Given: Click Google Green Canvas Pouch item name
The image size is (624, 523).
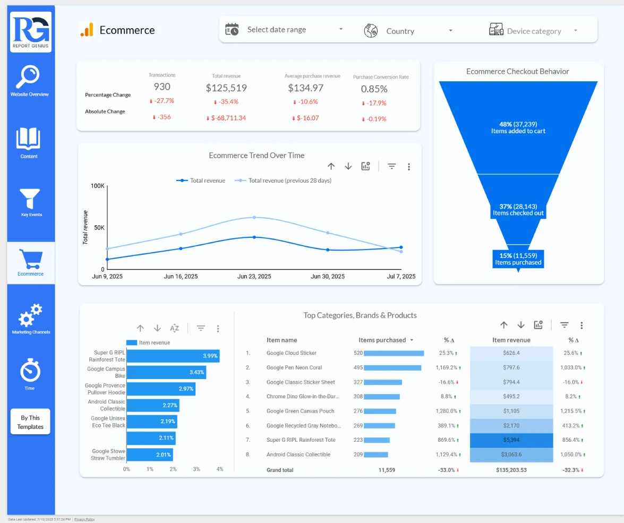Looking at the screenshot, I should click(301, 411).
